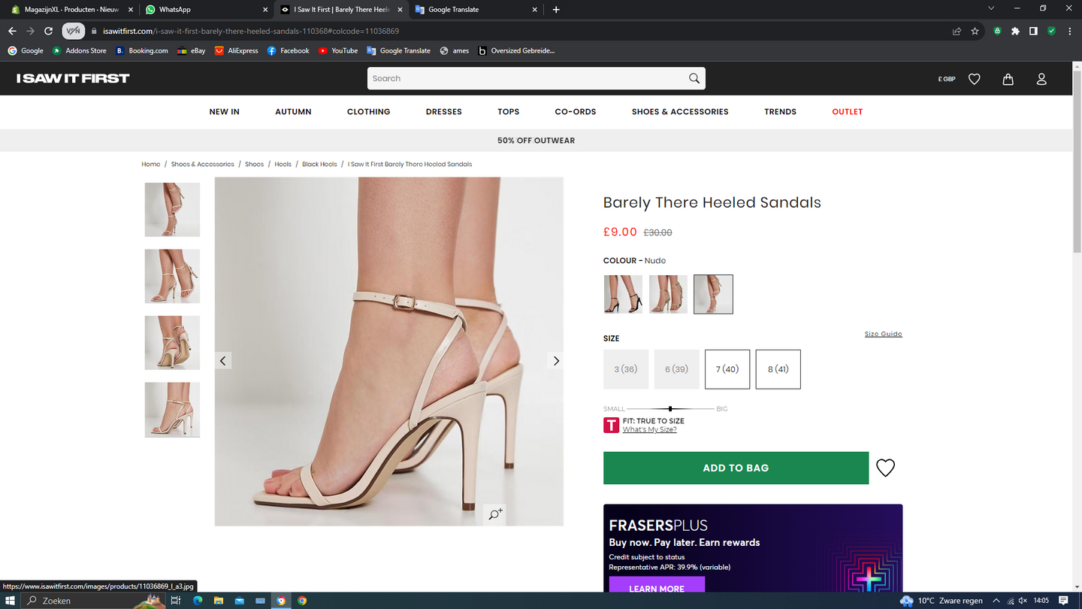The width and height of the screenshot is (1082, 609).
Task: Open the wishlist heart in header
Action: pyautogui.click(x=974, y=79)
